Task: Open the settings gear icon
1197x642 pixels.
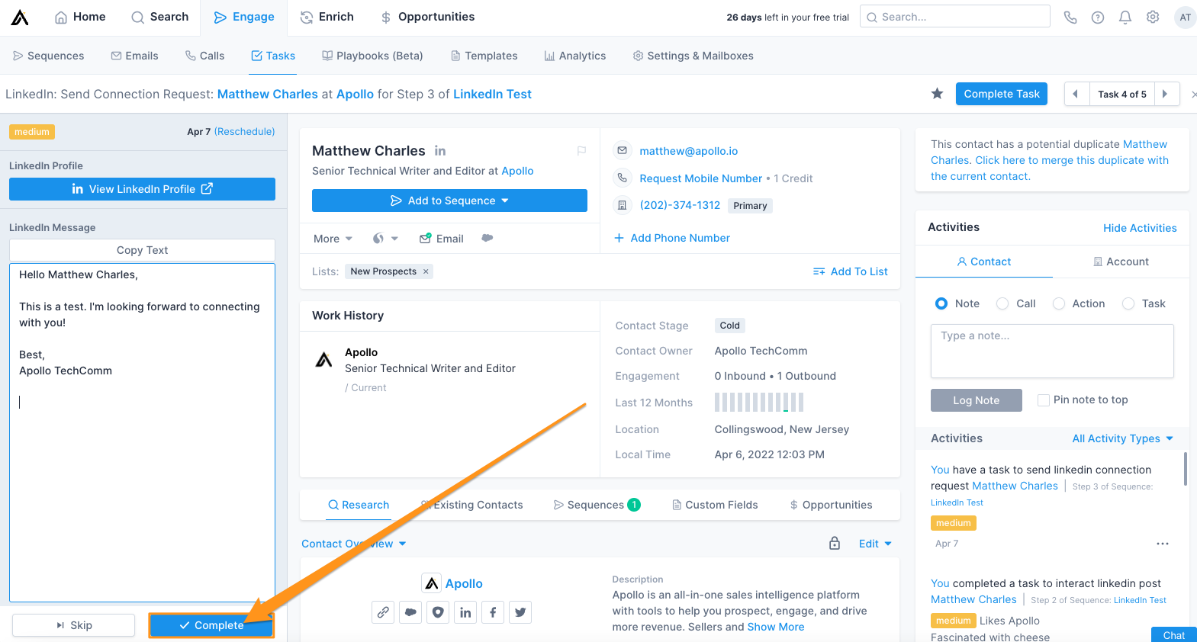Action: point(1153,17)
